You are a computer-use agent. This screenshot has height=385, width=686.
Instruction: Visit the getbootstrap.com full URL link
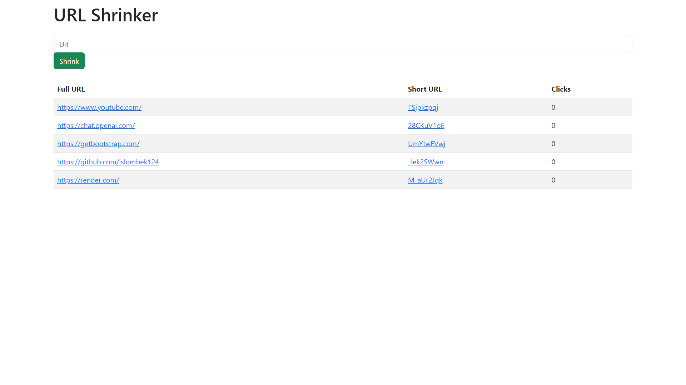click(x=98, y=144)
